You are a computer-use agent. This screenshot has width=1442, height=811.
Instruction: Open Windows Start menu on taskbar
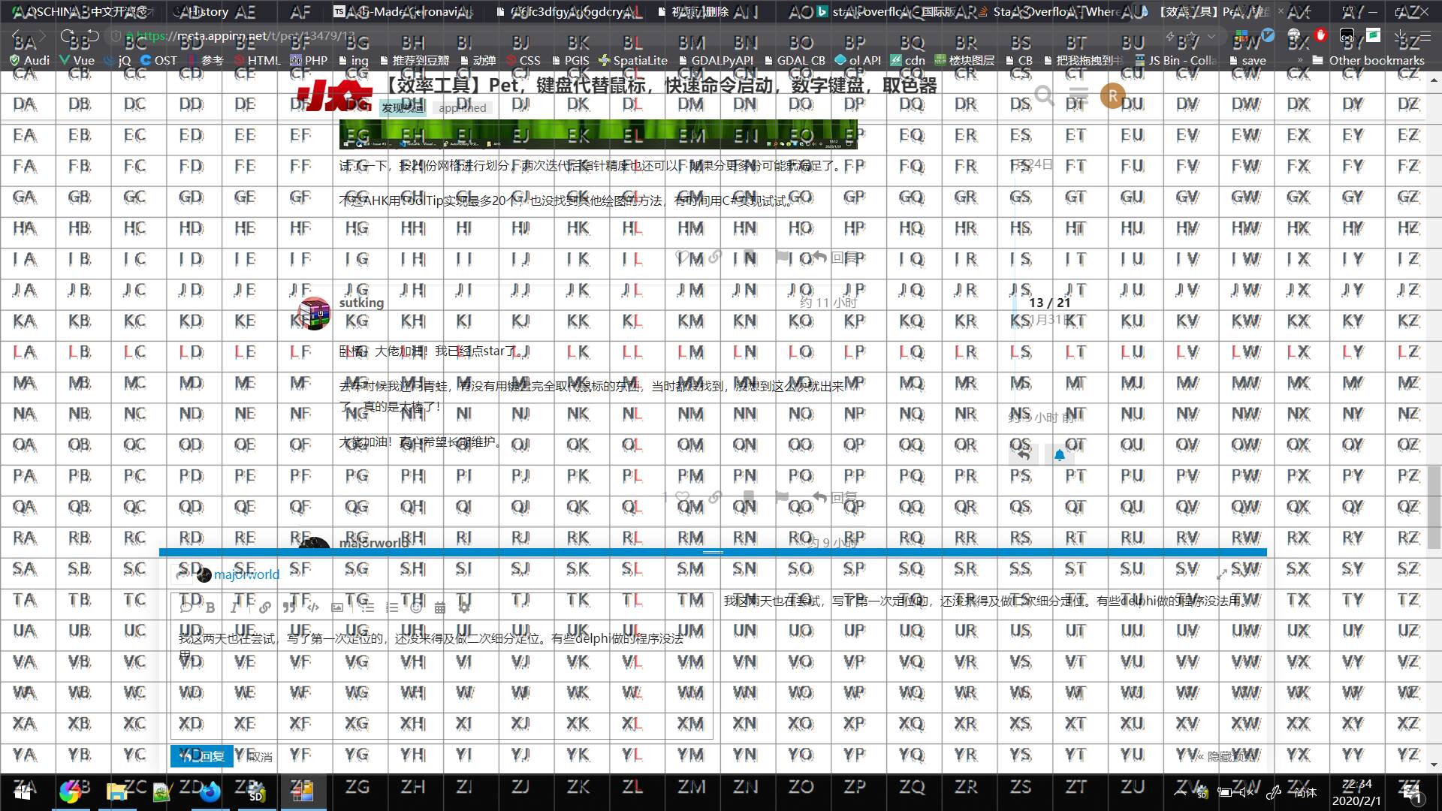[23, 791]
